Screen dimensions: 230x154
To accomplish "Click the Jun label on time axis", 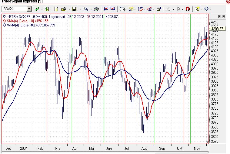I will coord(109,149).
